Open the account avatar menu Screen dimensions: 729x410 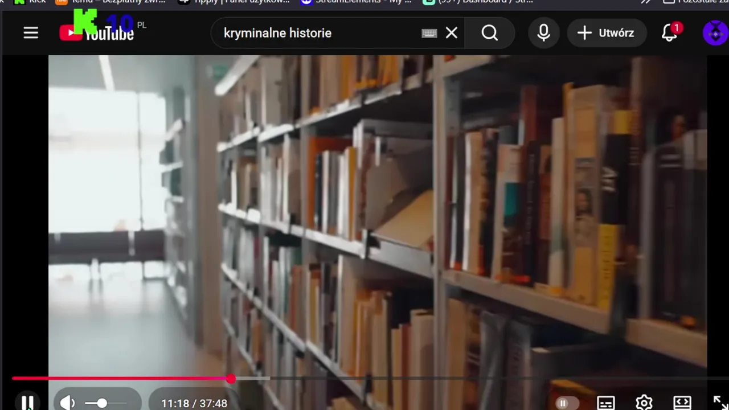click(715, 32)
